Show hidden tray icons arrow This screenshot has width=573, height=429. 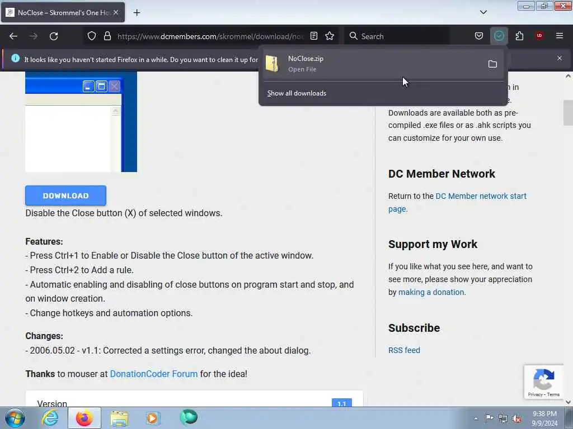(476, 418)
